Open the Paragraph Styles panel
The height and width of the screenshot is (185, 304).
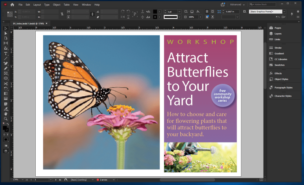283,87
